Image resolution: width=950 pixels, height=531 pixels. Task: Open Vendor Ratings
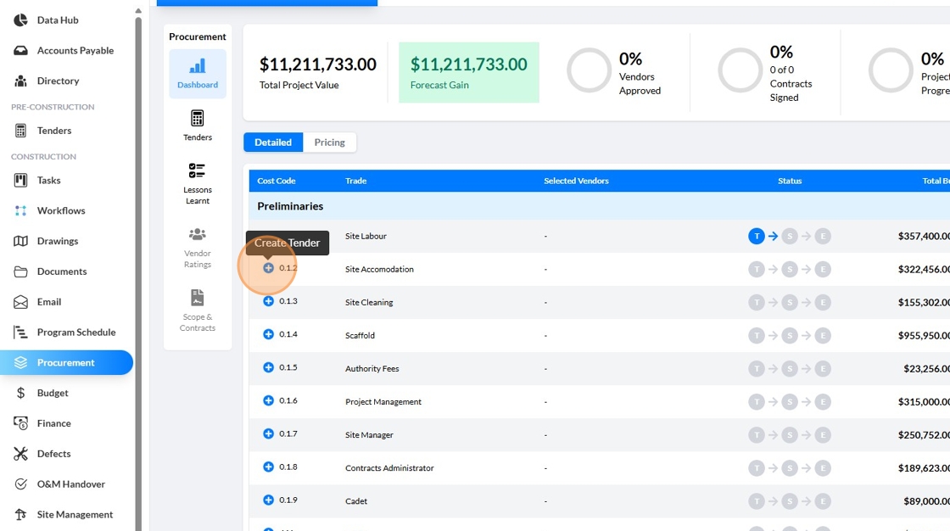[x=198, y=248]
